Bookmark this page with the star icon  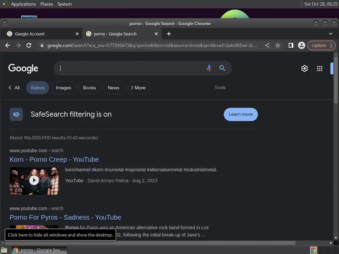[278, 45]
